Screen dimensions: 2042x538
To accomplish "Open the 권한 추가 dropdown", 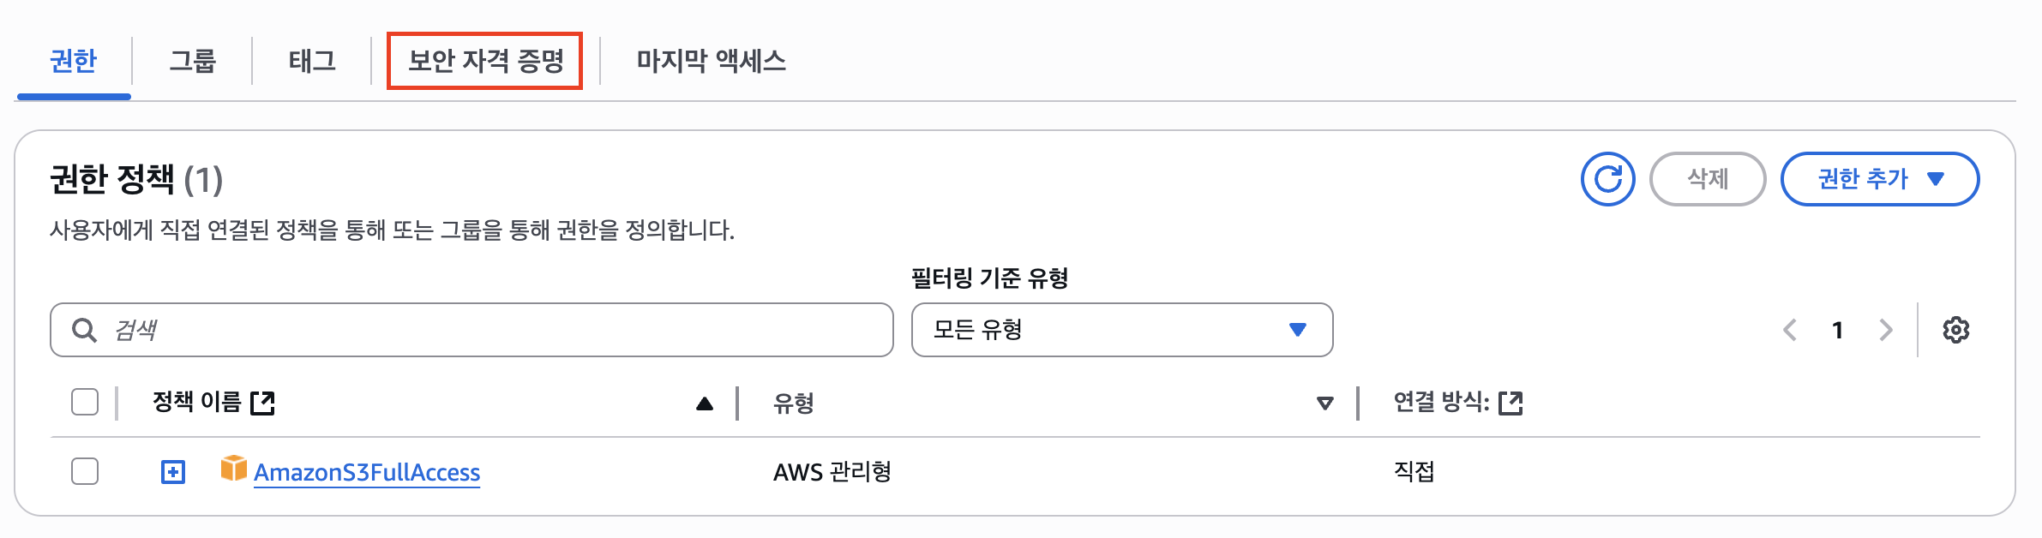I will pyautogui.click(x=1879, y=179).
